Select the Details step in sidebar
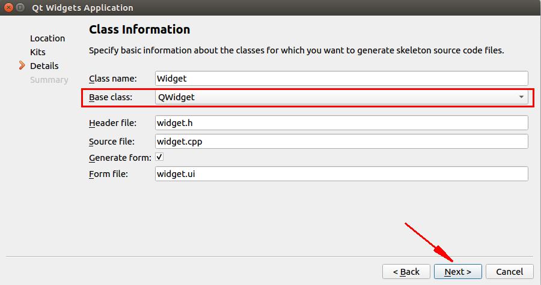The height and width of the screenshot is (285, 541). click(44, 66)
